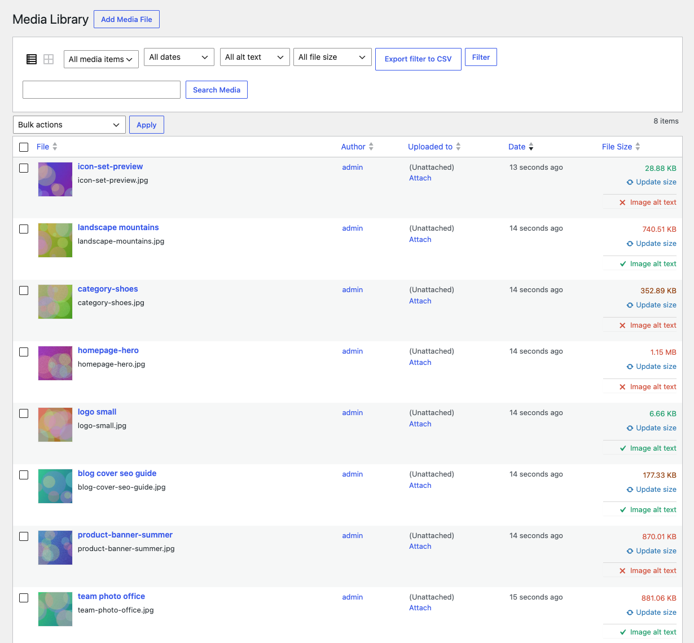The image size is (694, 643).
Task: Click green check alt text icon for landscape mountains
Action: point(623,264)
